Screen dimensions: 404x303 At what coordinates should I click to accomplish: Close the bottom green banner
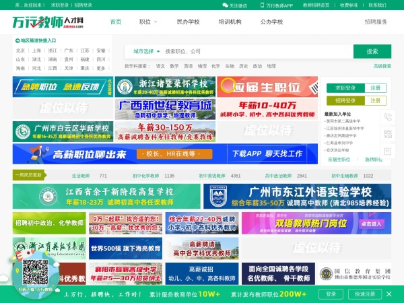389,294
